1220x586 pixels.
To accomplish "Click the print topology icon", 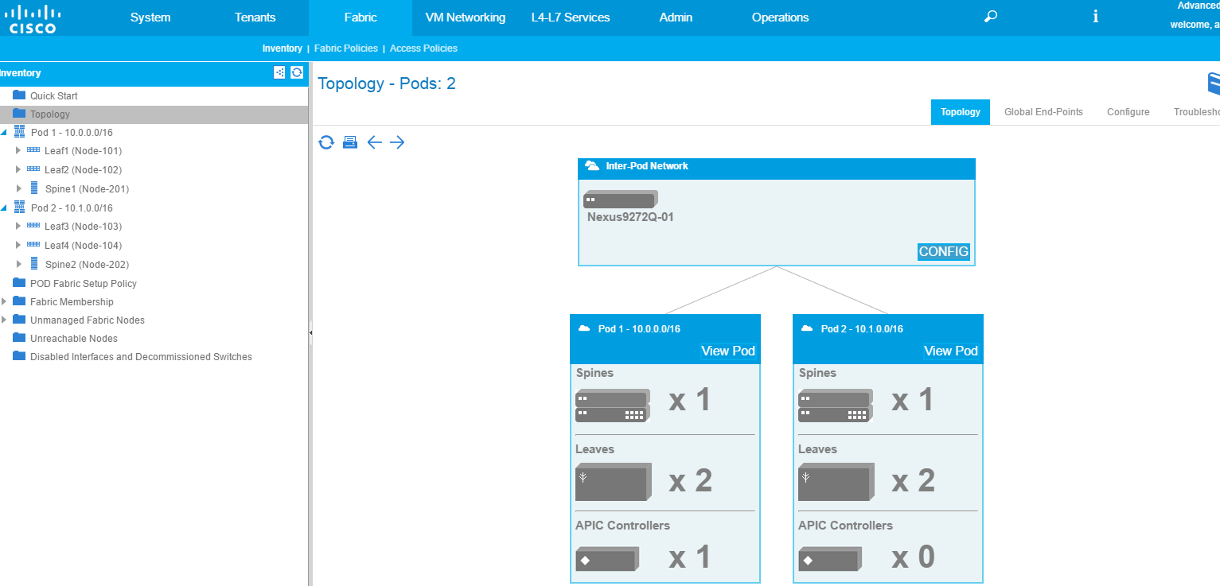I will (x=349, y=142).
